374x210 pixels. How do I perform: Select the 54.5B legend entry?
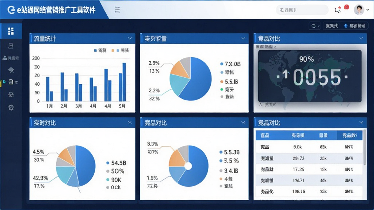pos(116,163)
